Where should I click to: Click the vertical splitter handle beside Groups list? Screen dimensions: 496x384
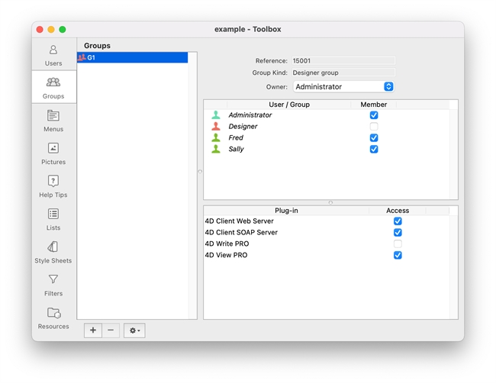click(200, 172)
